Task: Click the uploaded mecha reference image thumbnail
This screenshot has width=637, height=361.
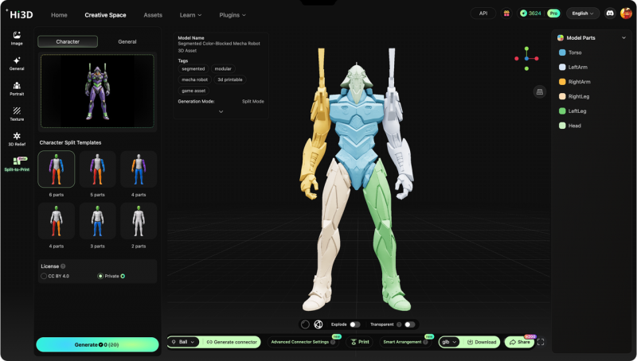Action: 97,91
